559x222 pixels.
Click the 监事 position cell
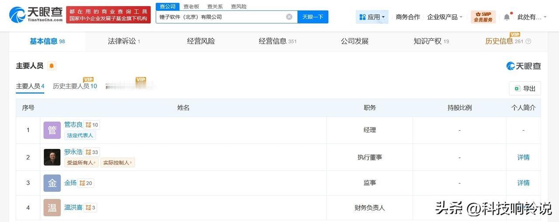point(369,183)
